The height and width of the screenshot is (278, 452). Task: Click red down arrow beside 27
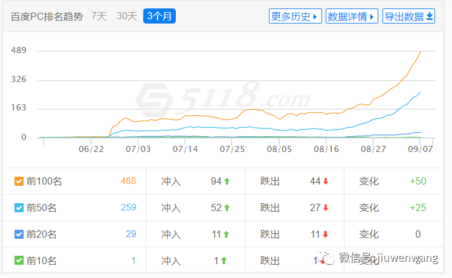(325, 207)
